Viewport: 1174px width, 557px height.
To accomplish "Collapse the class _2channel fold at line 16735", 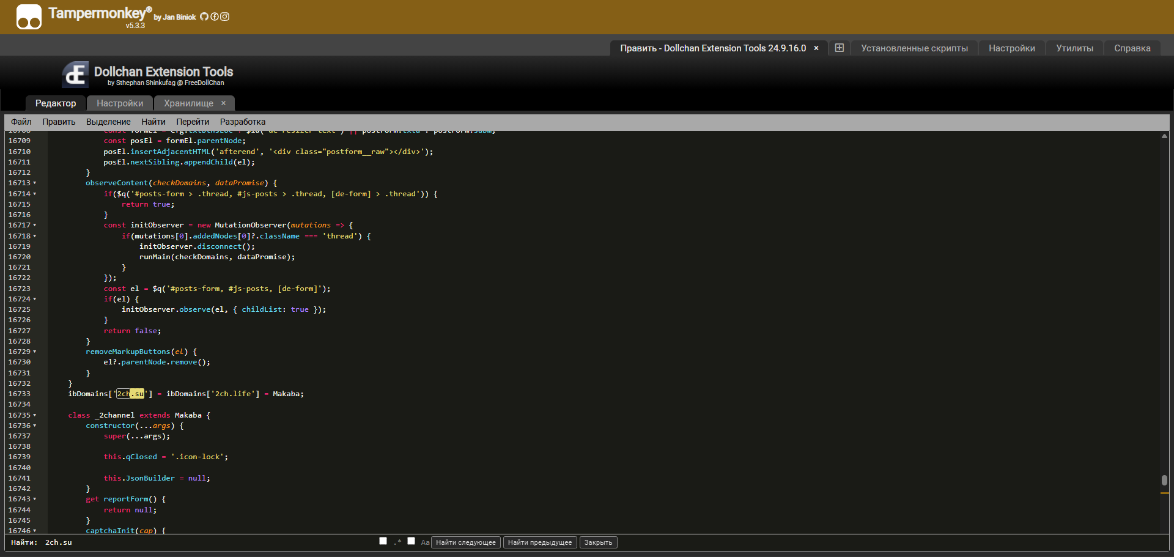I will point(35,415).
